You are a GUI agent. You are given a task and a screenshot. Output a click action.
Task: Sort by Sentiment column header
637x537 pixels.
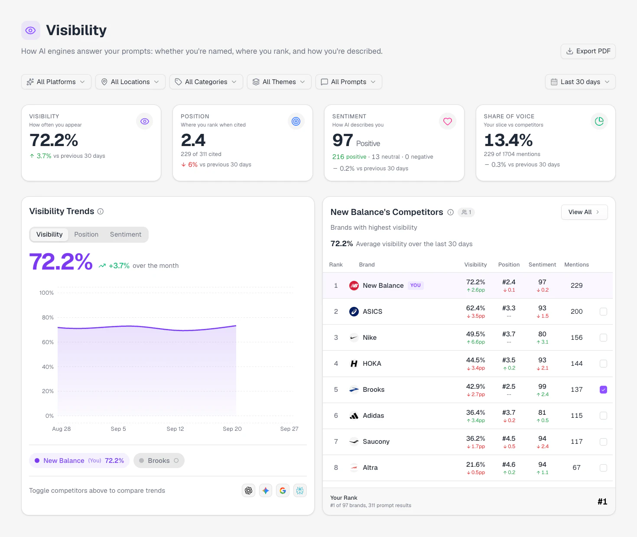click(x=542, y=265)
